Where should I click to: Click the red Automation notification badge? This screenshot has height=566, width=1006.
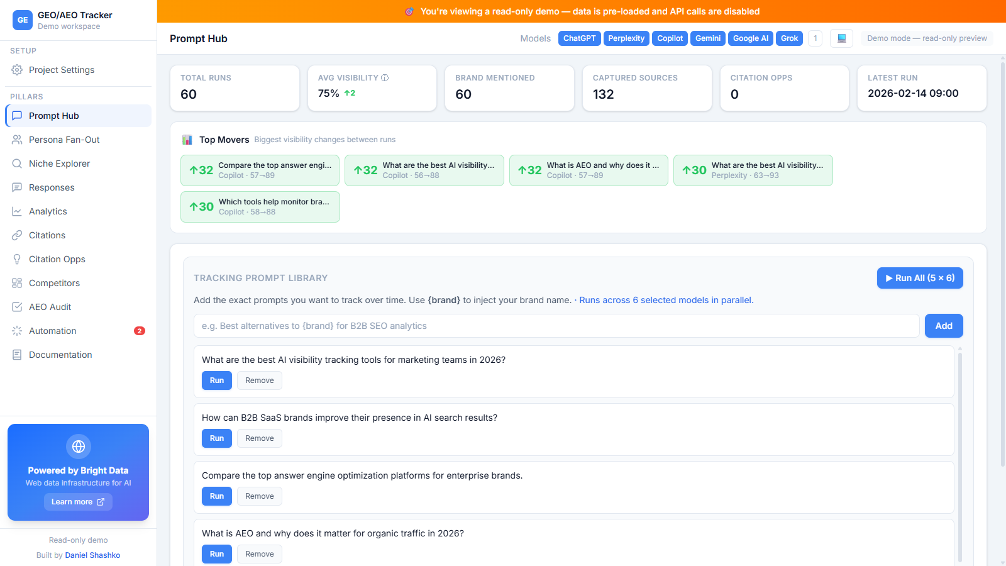140,331
